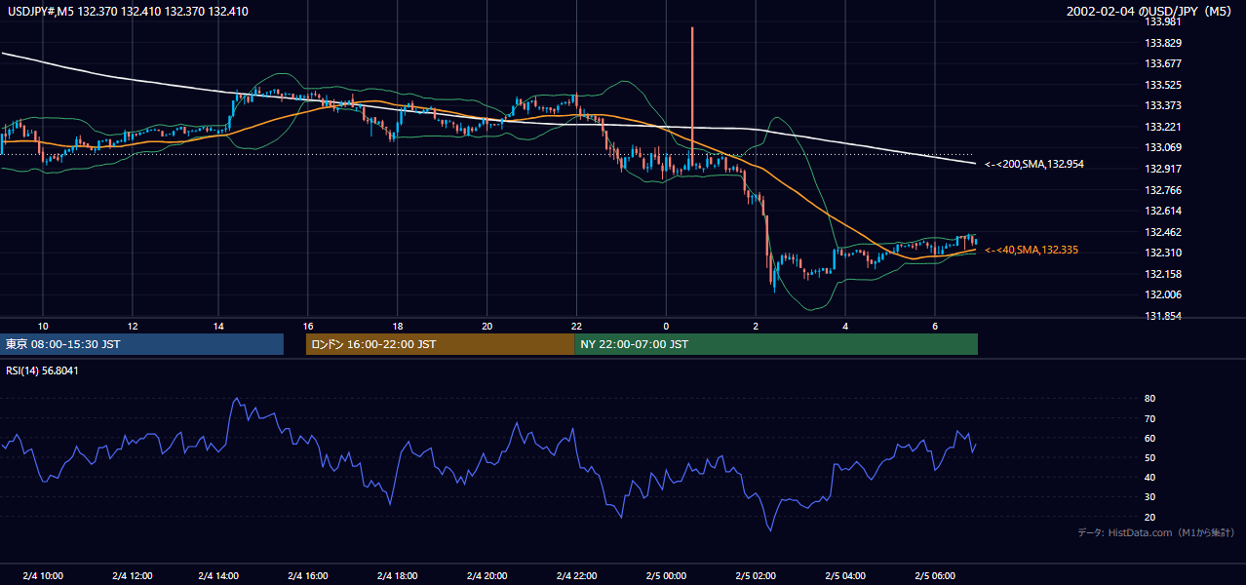The height and width of the screenshot is (585, 1246).
Task: Click the bottom time label 2/5 04:00
Action: [845, 575]
